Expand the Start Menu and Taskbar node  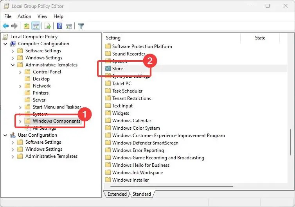point(20,107)
